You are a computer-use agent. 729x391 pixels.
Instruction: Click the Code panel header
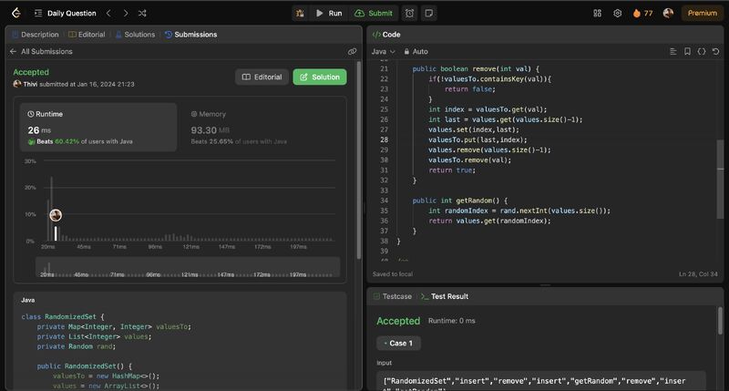click(x=545, y=35)
